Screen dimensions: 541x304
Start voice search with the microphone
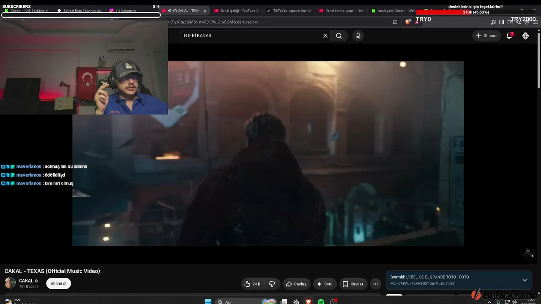click(x=358, y=36)
